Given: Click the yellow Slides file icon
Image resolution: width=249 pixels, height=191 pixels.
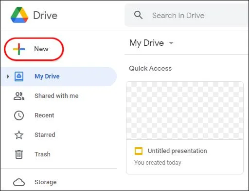Looking at the screenshot, I should [139, 151].
